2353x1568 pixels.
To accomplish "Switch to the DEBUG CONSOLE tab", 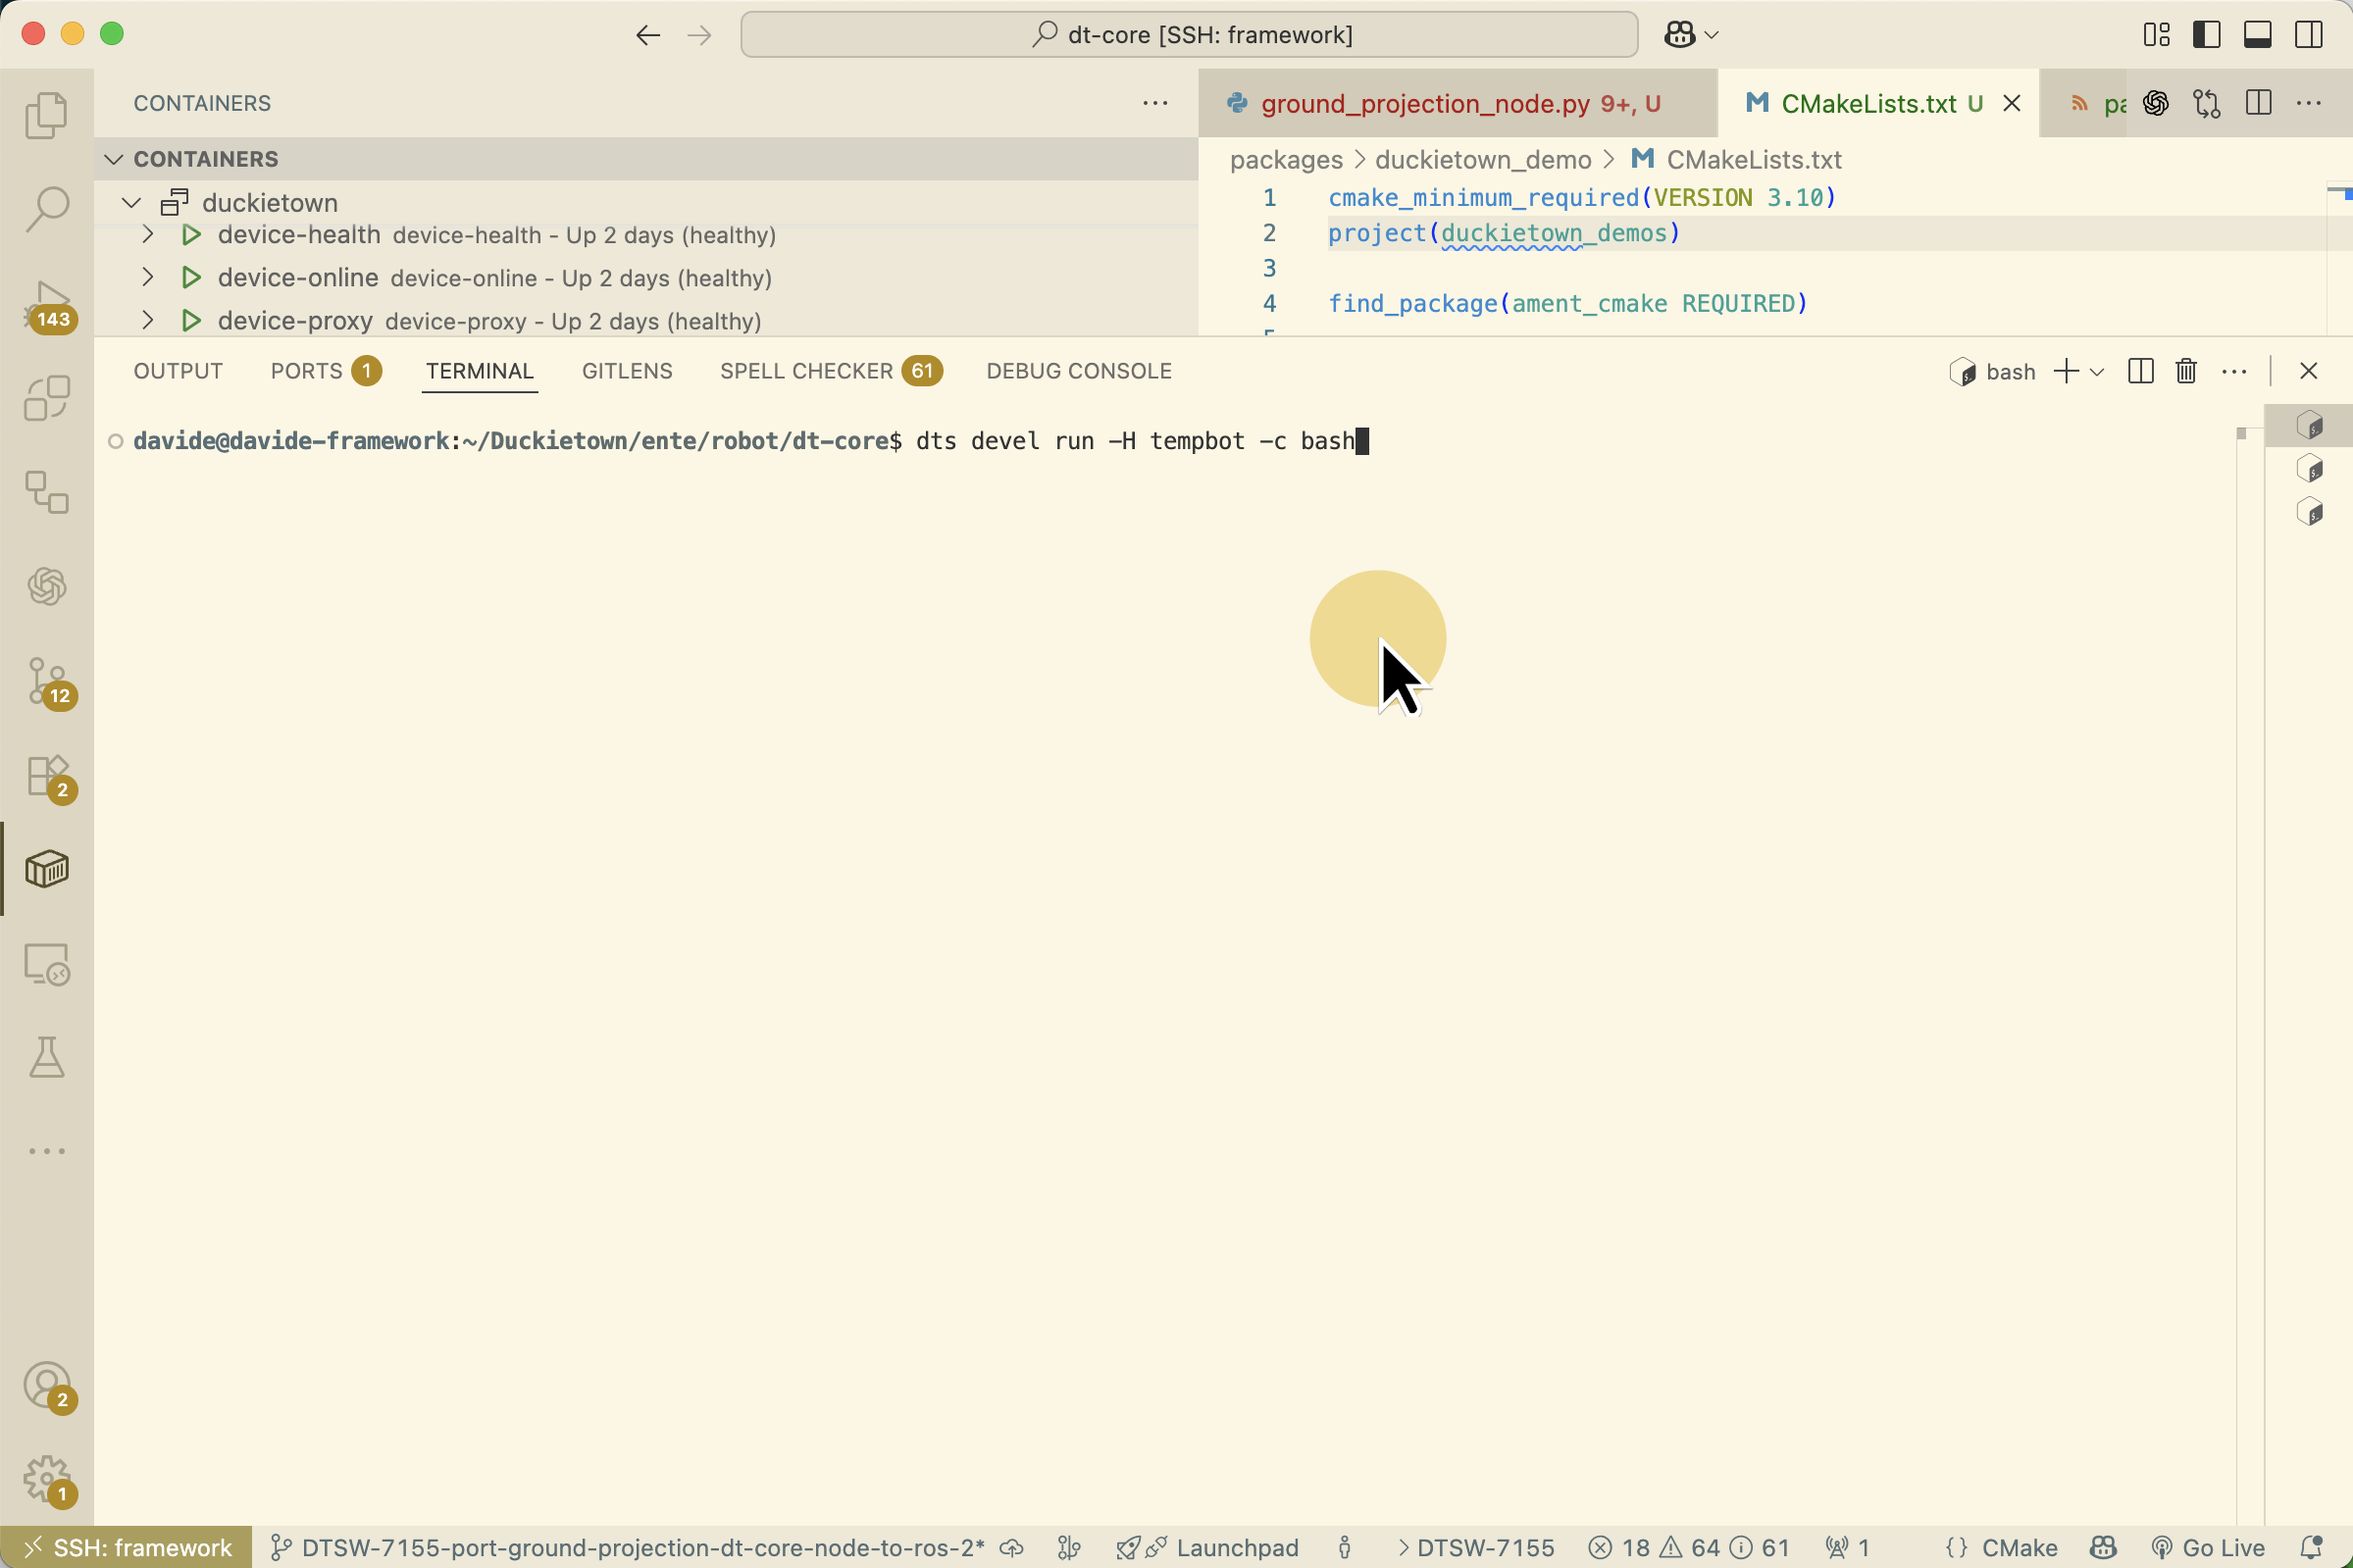I will coord(1078,371).
